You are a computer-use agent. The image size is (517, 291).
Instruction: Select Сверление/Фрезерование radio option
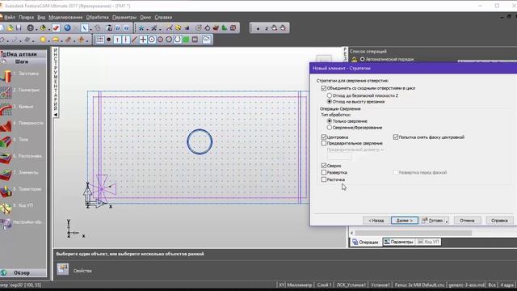tap(329, 128)
